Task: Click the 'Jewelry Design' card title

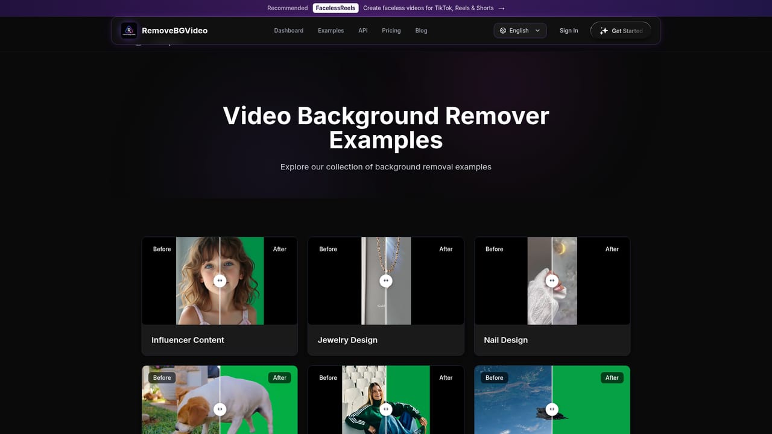Action: (347, 340)
